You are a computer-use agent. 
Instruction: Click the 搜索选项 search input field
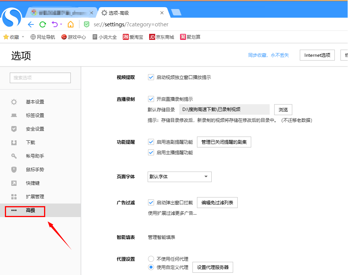[40, 77]
